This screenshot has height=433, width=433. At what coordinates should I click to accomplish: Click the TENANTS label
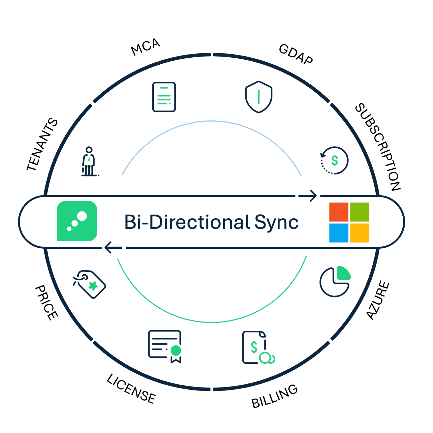pyautogui.click(x=42, y=144)
